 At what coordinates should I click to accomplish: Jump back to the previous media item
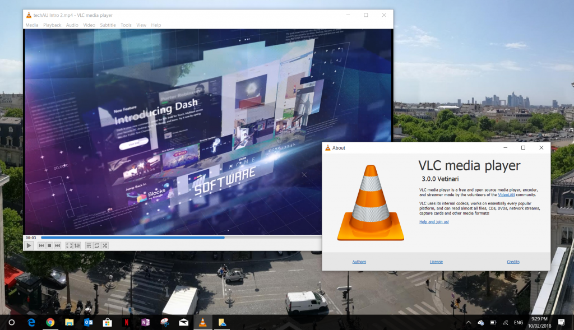[41, 245]
